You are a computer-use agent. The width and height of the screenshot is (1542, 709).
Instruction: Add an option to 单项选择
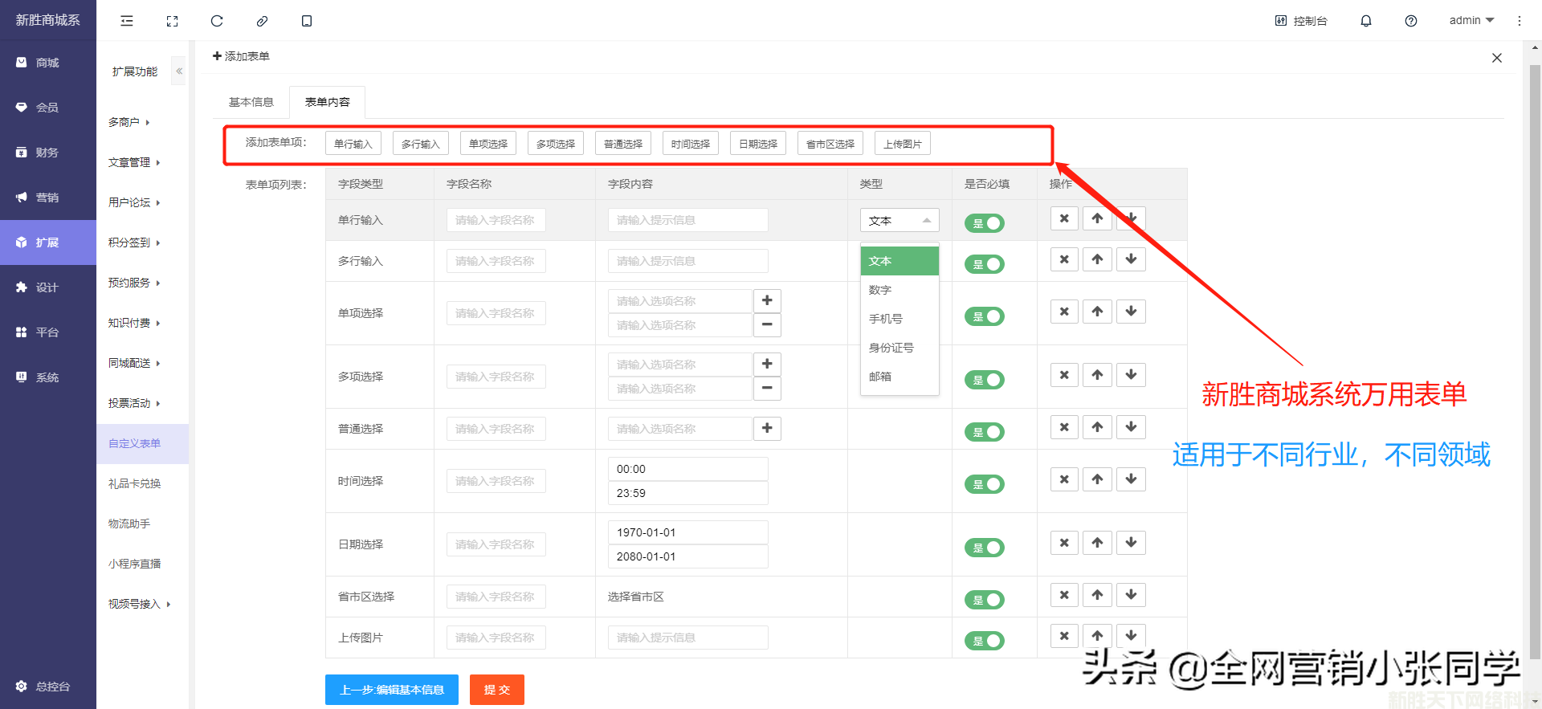point(767,300)
